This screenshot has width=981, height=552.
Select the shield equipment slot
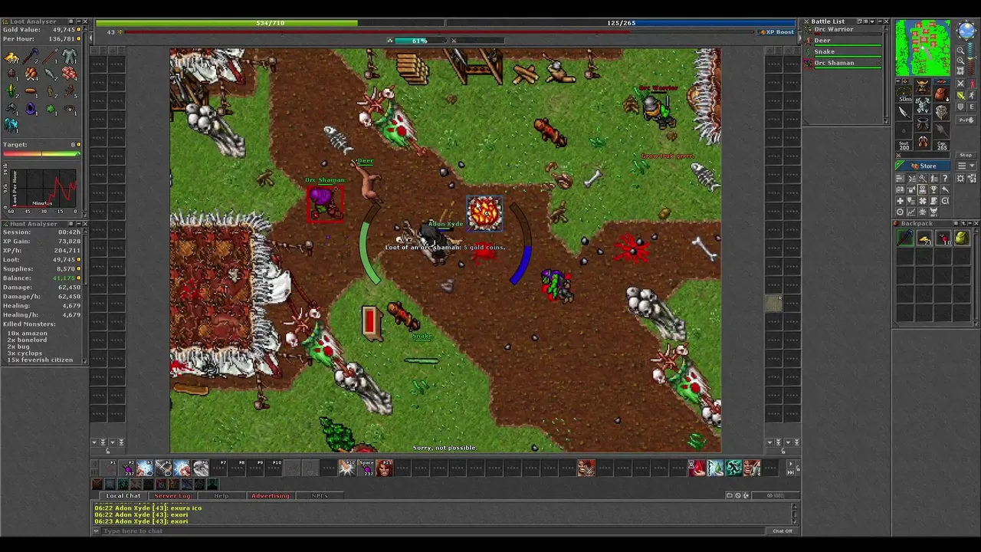[941, 112]
